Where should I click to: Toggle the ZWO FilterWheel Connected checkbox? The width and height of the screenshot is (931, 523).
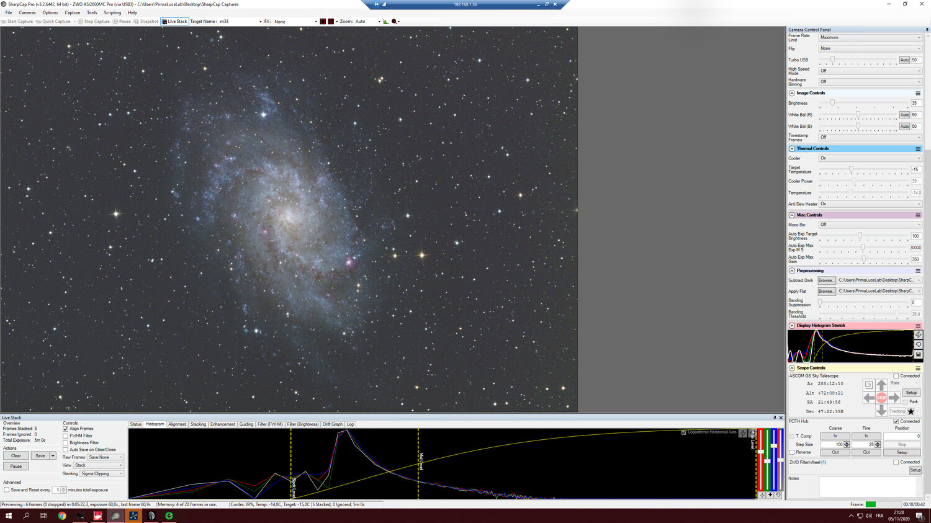(896, 462)
